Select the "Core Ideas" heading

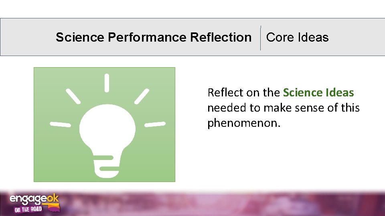point(297,38)
